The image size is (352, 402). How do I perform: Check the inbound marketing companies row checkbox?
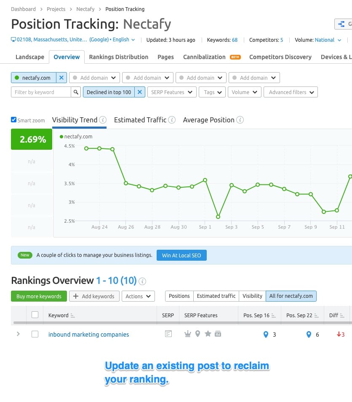click(x=35, y=334)
